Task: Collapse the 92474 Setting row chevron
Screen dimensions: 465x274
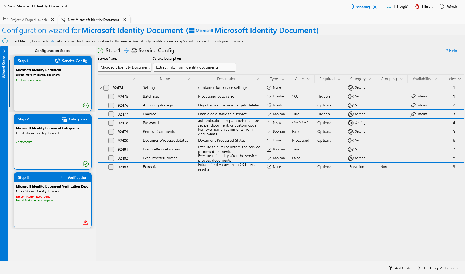Action: coord(101,88)
